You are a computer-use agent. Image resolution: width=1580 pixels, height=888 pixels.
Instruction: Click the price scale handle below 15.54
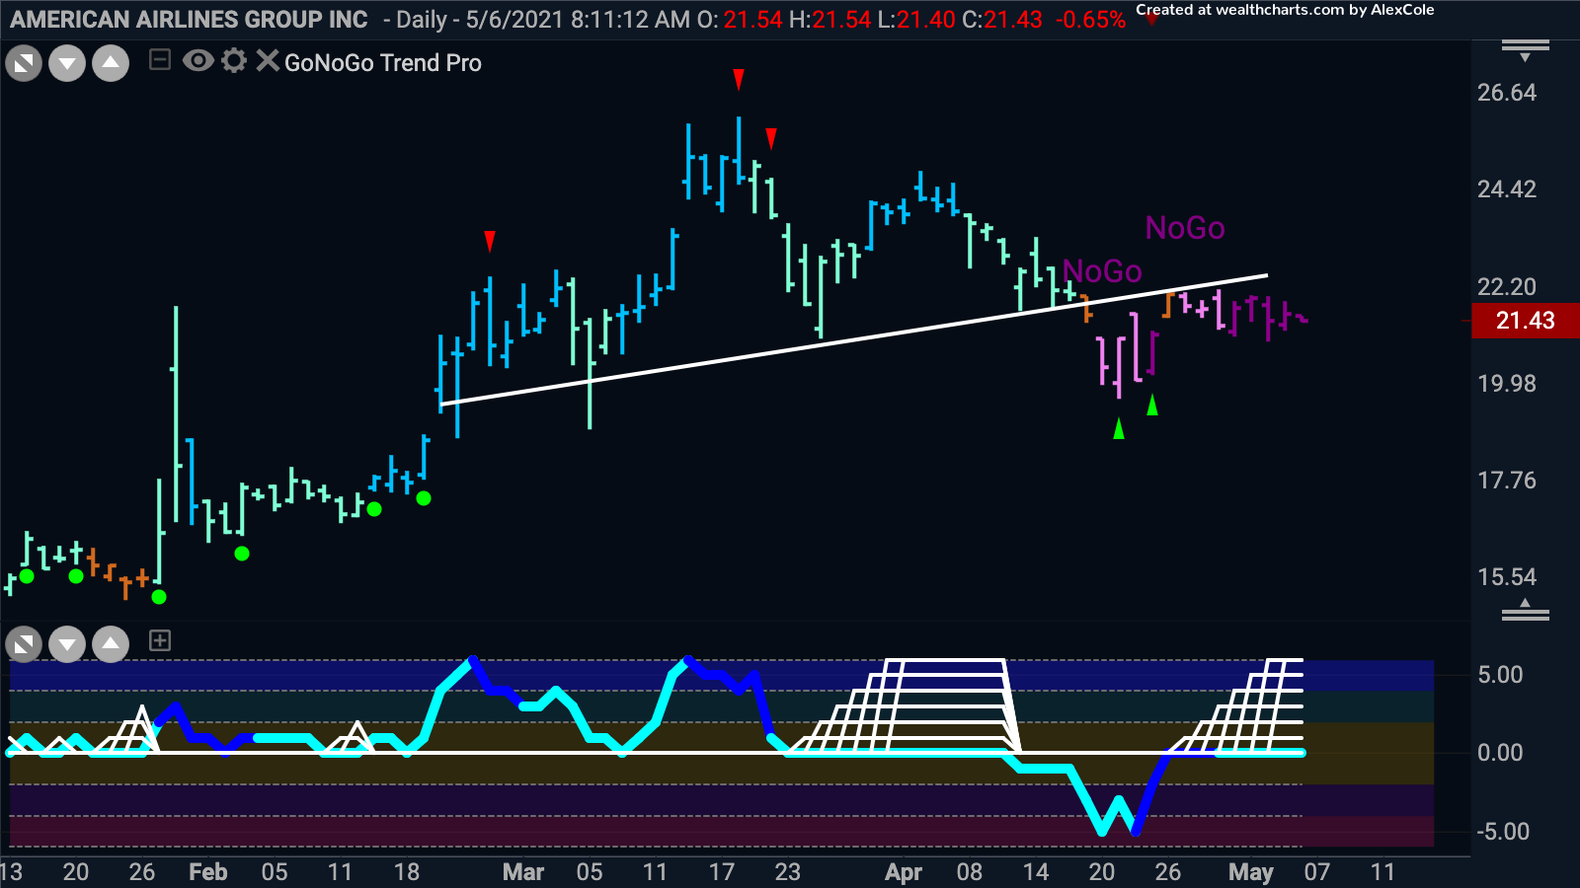click(1526, 611)
